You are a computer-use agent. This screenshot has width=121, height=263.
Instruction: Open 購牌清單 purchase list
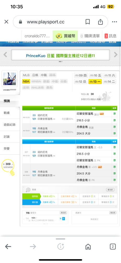(90, 36)
